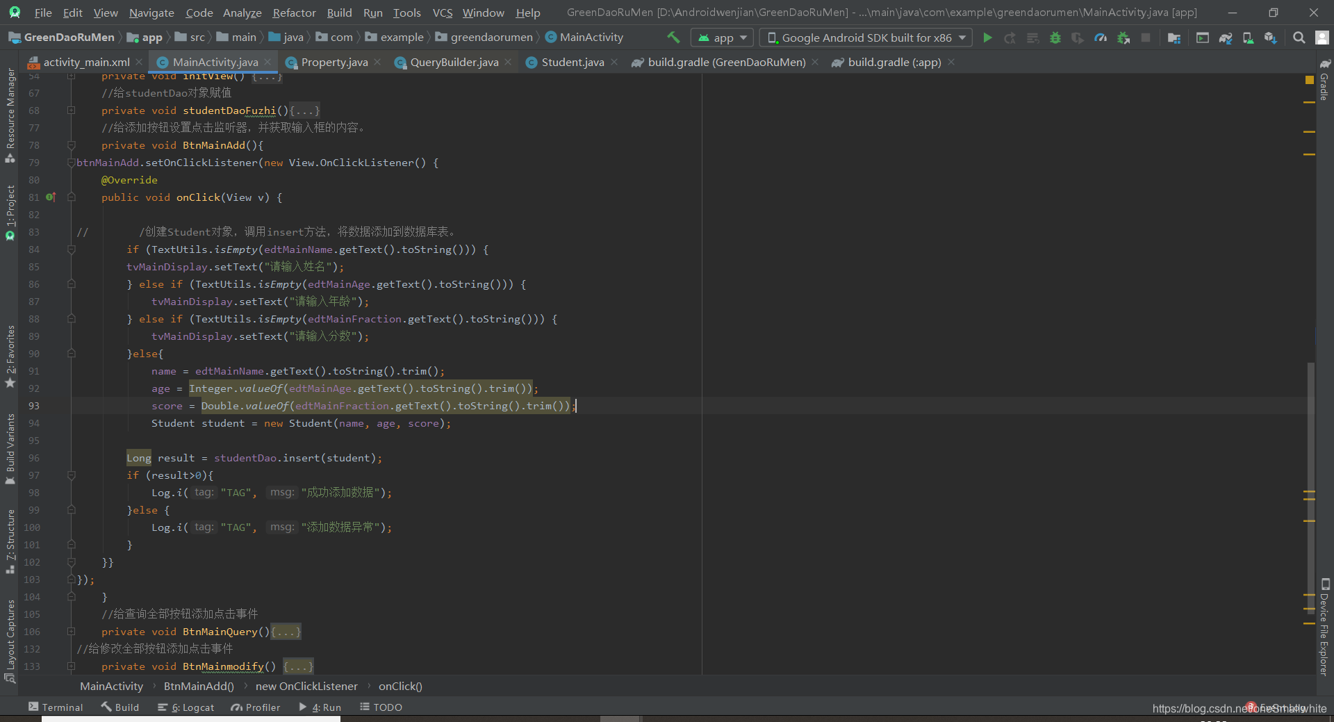Click the Run with Coverage icon
The height and width of the screenshot is (722, 1334).
tap(1078, 38)
